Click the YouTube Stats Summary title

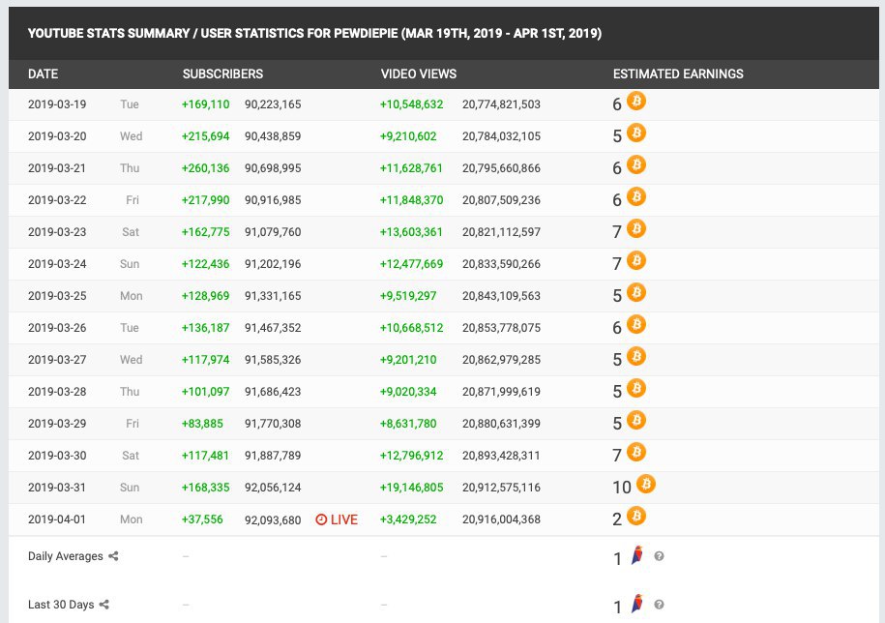coord(314,33)
